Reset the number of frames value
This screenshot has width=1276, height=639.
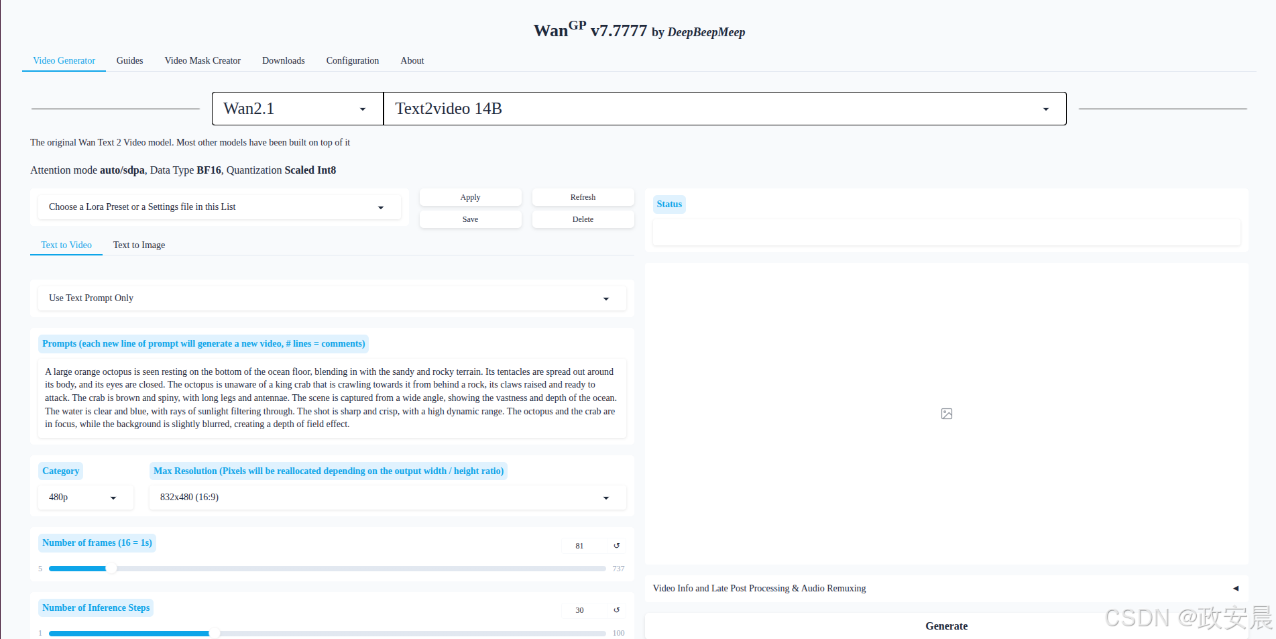[x=616, y=546]
